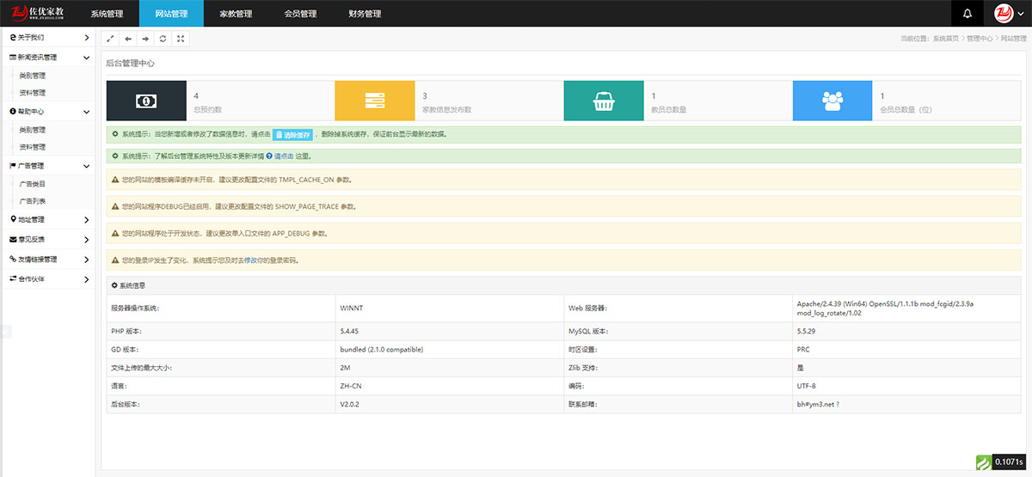Open the 财务管理 top menu
The width and height of the screenshot is (1032, 477).
[x=365, y=14]
